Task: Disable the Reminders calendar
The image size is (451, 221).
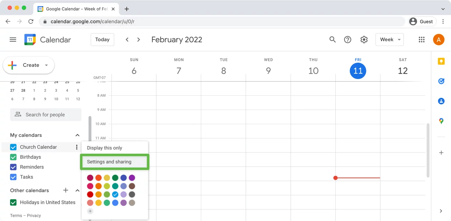Action: click(13, 167)
